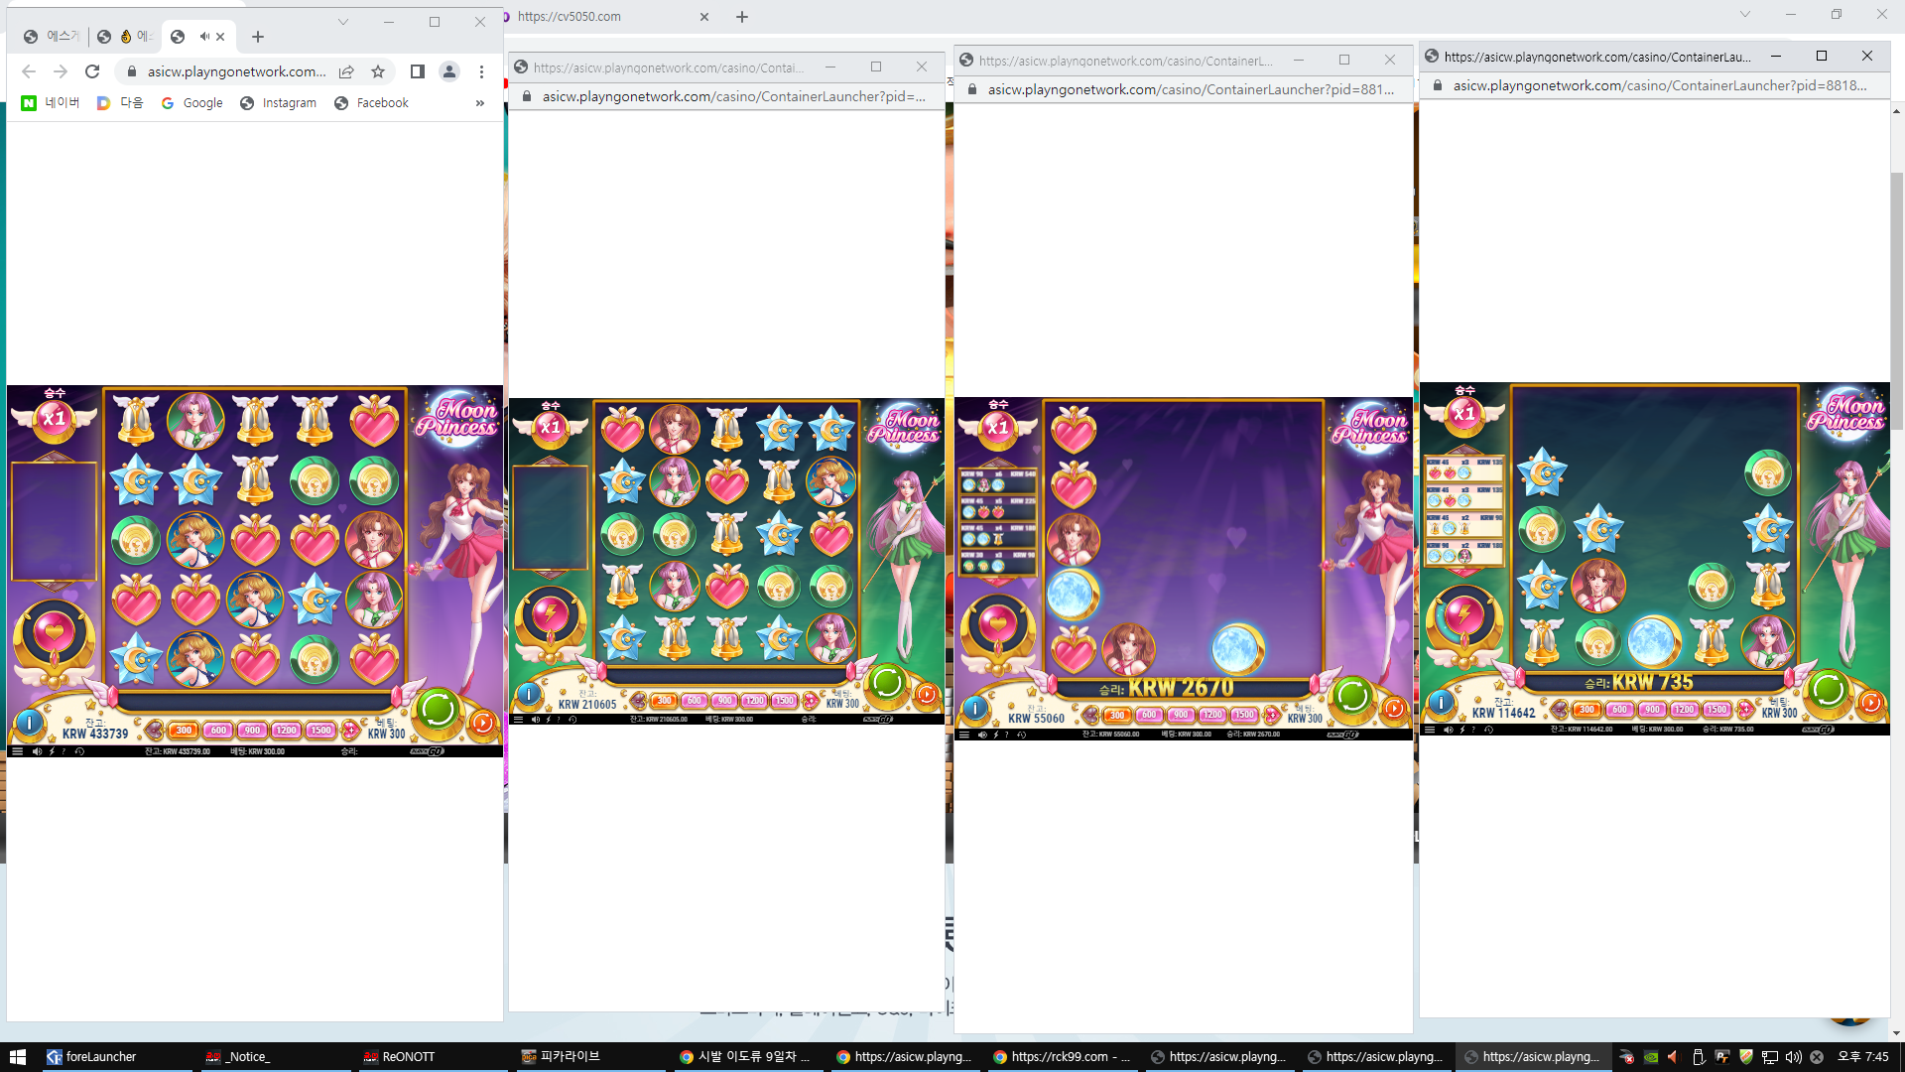
Task: Select the 1500 bet in the leftmost game
Action: click(320, 731)
